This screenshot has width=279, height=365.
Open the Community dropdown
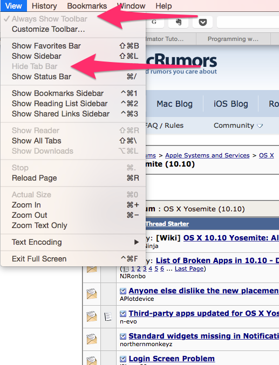[x=238, y=126]
